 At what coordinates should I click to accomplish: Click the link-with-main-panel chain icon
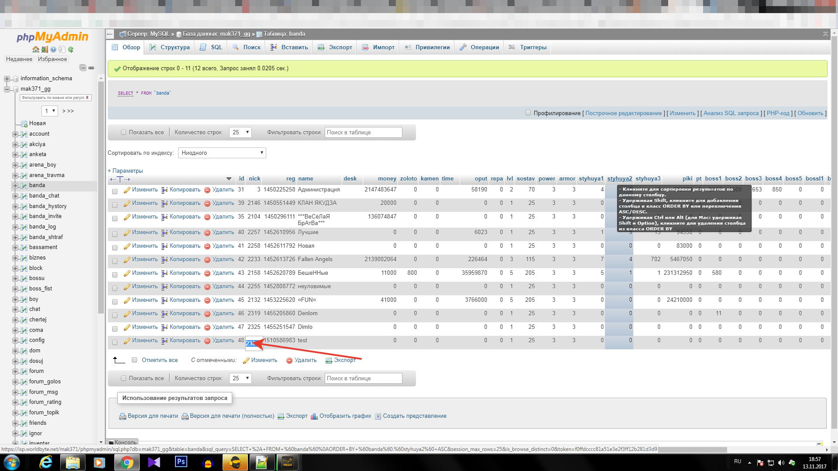[x=91, y=68]
